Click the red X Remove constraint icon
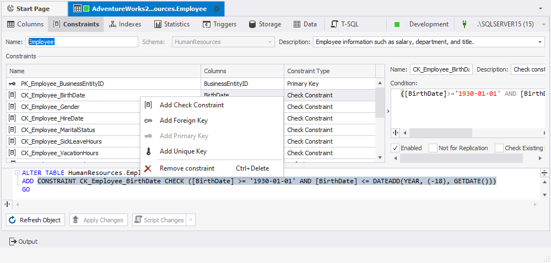Screen dimensions: 551x263 tap(148, 168)
